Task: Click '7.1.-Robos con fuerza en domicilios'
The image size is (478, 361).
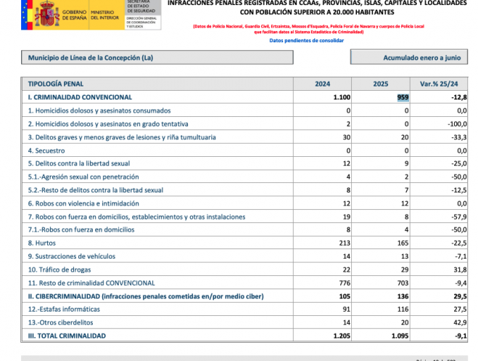Action: pos(81,230)
